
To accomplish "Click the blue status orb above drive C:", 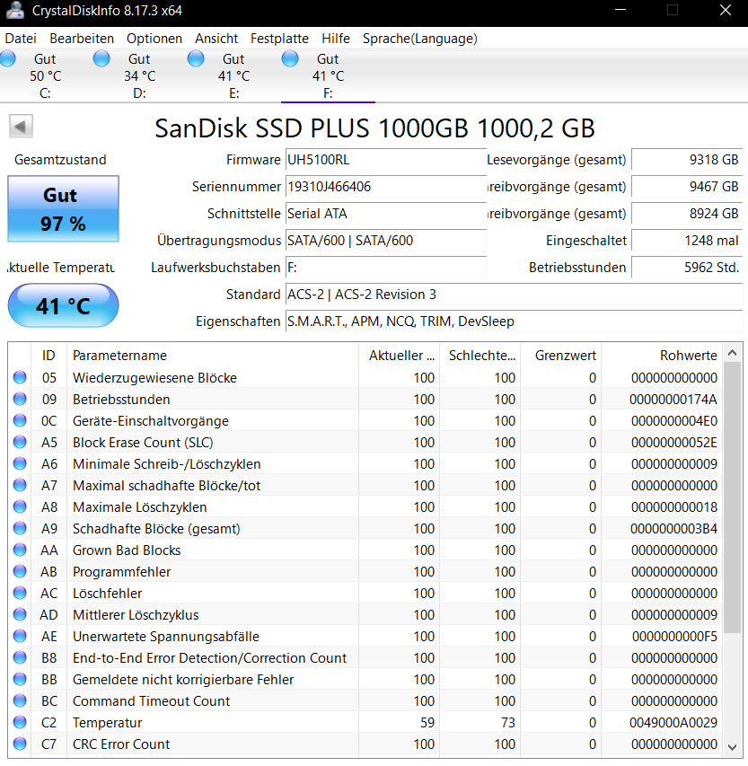I will tap(8, 58).
